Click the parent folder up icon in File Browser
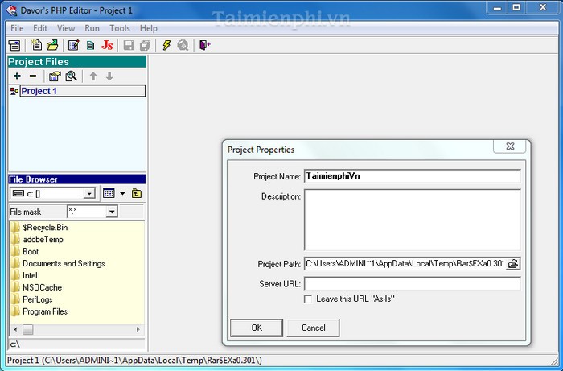This screenshot has width=563, height=371. tap(137, 194)
